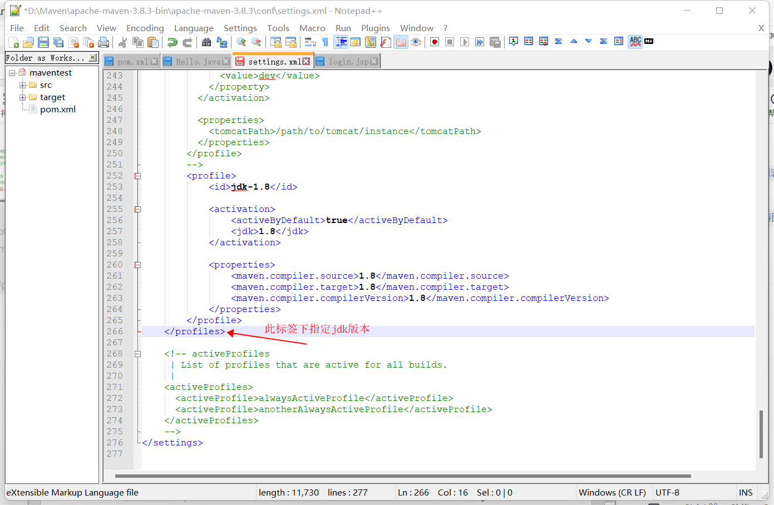Collapse fold marker at line 260
This screenshot has width=774, height=505.
(x=137, y=265)
